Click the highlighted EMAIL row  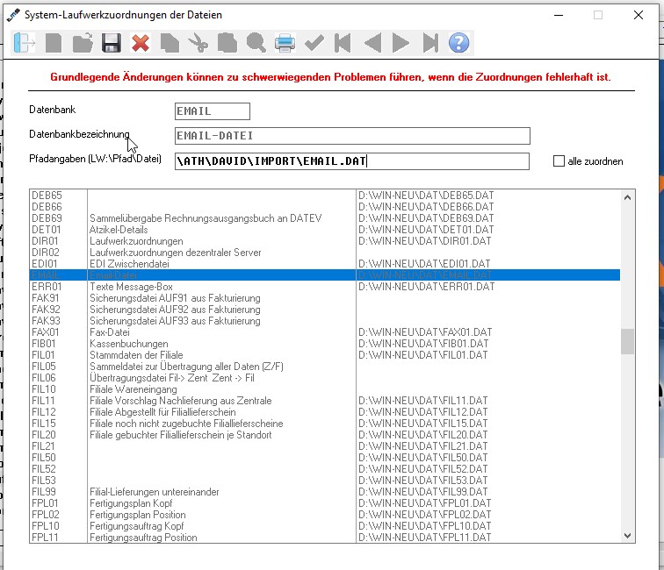point(325,275)
